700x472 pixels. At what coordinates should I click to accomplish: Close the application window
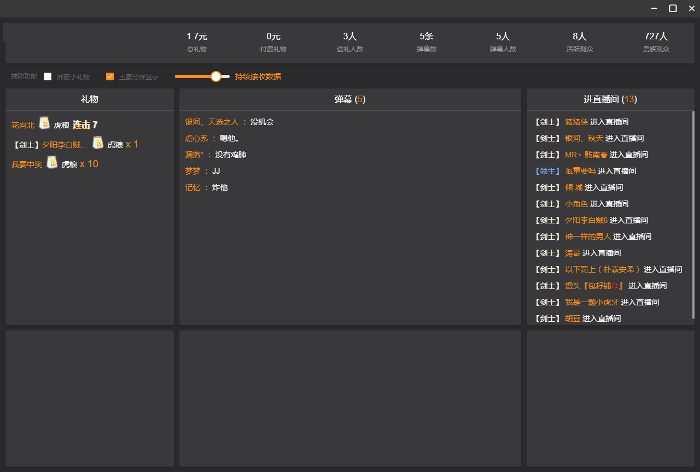click(691, 8)
